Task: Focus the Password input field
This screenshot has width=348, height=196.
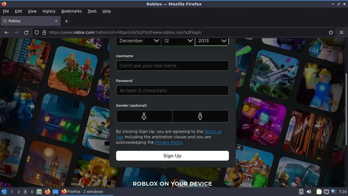Action: click(172, 90)
